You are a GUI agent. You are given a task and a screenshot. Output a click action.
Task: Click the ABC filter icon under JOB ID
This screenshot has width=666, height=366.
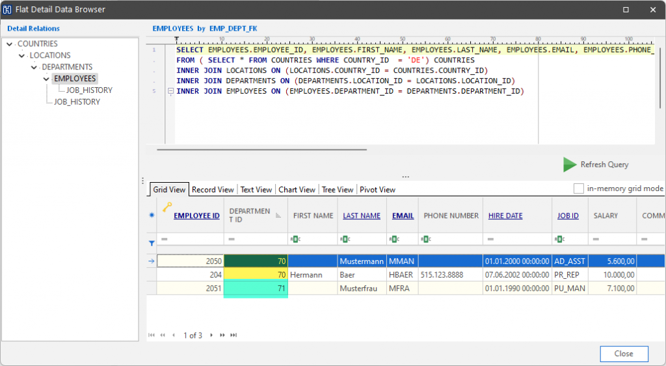[x=559, y=239]
